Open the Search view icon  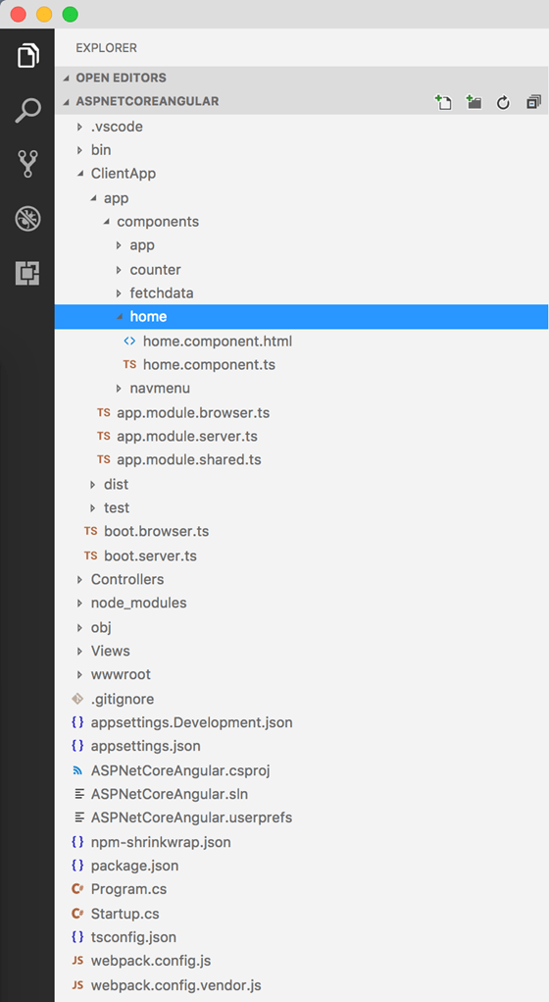point(27,110)
